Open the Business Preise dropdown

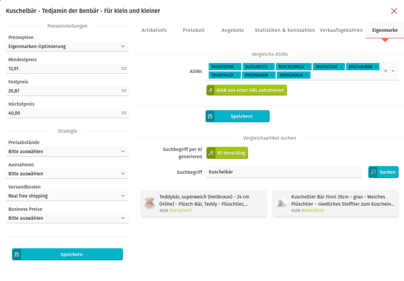(x=67, y=218)
